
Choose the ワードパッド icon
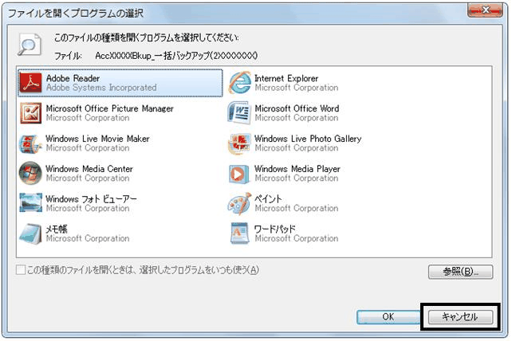(240, 233)
